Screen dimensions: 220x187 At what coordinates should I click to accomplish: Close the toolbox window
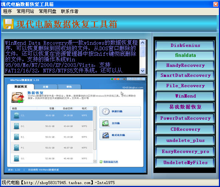(x=216, y=4)
